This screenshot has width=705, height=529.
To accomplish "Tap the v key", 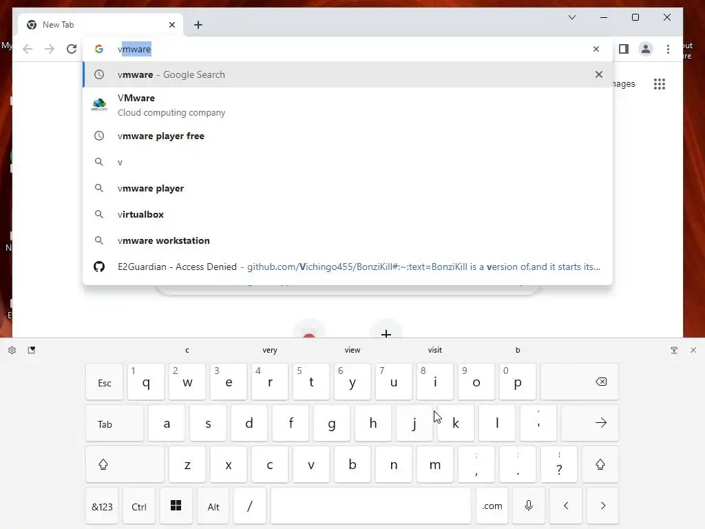I will tap(311, 464).
